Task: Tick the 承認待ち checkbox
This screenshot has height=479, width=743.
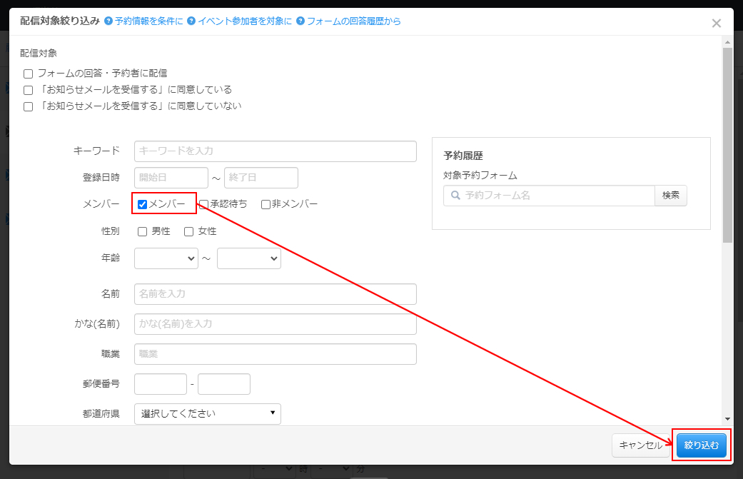Action: click(204, 204)
